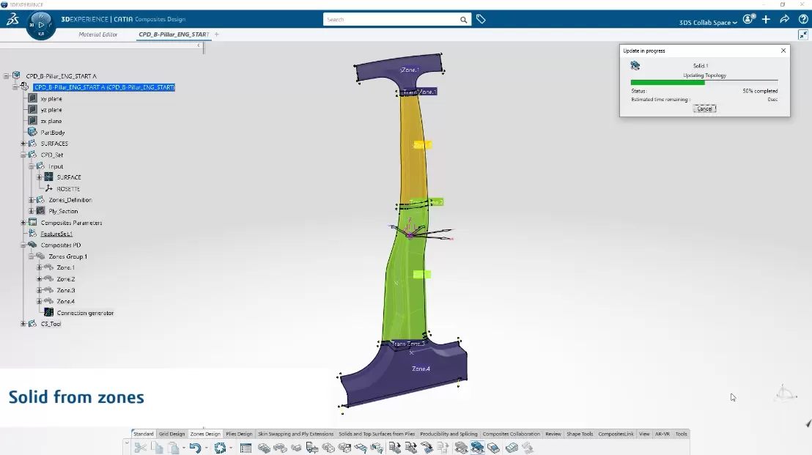Image resolution: width=812 pixels, height=455 pixels.
Task: Open the 3DS Collab Space dropdown
Action: (x=707, y=23)
